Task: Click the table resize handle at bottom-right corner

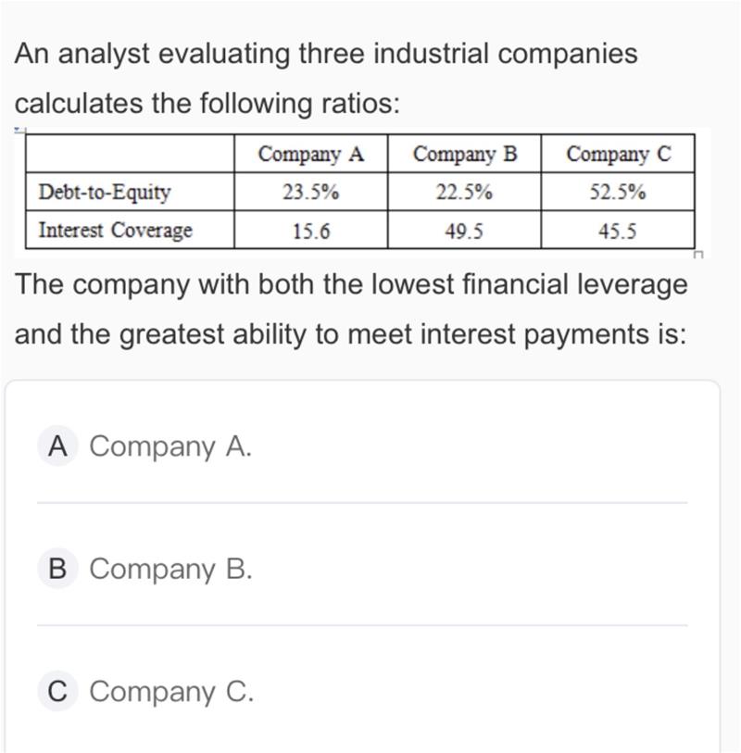Action: (699, 254)
